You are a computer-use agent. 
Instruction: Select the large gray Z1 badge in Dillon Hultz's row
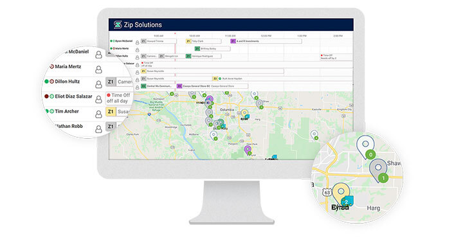click(111, 82)
